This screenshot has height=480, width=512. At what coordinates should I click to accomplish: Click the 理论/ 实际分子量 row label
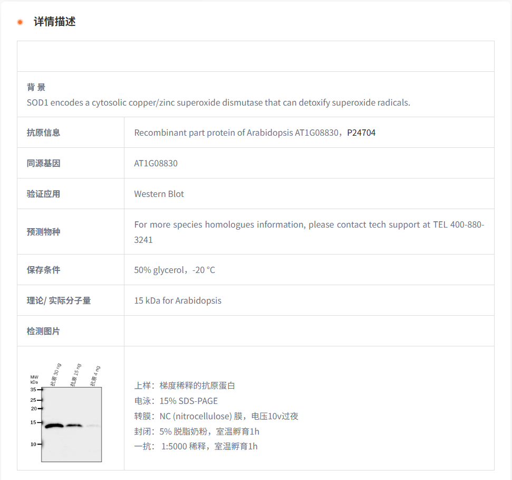click(x=59, y=300)
